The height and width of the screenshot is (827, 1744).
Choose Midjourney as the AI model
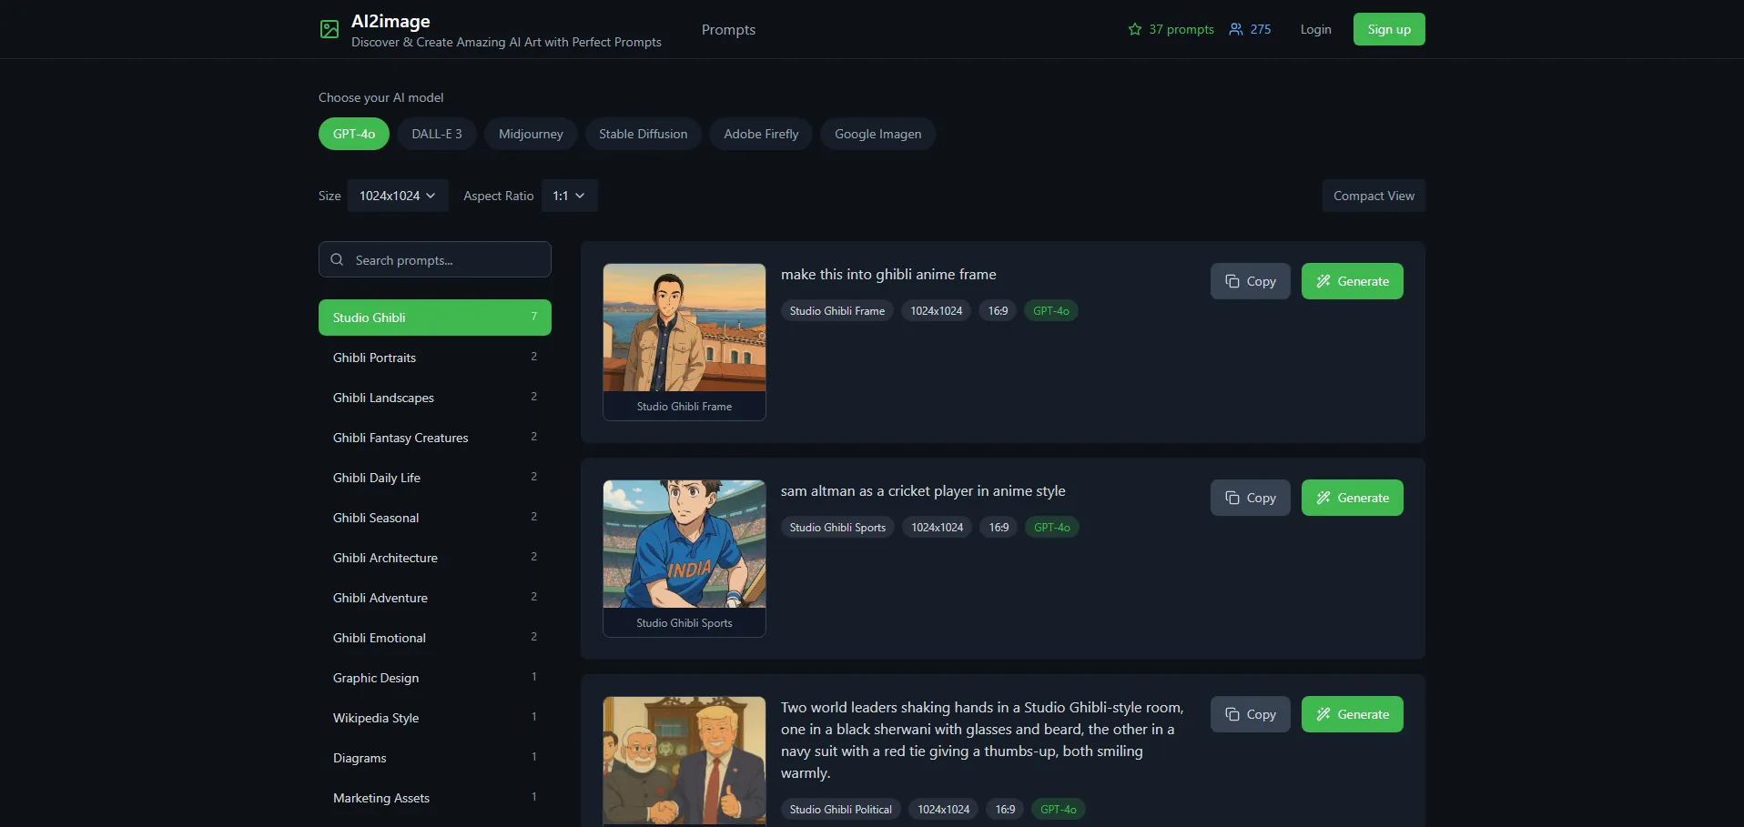tap(531, 134)
